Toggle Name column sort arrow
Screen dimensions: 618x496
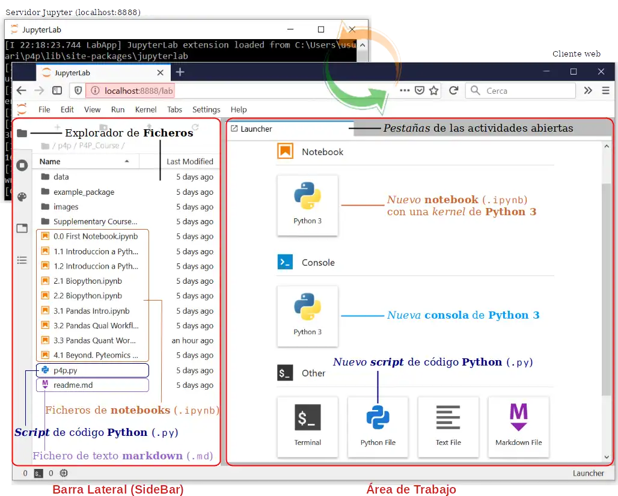click(x=127, y=161)
